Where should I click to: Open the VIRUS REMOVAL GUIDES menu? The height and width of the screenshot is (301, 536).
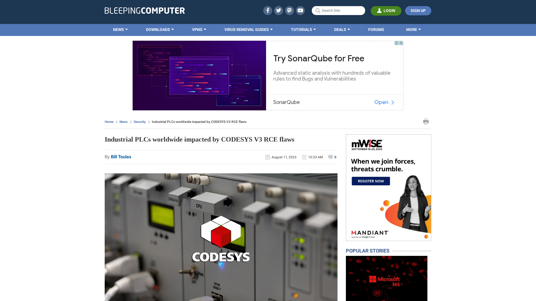click(248, 29)
